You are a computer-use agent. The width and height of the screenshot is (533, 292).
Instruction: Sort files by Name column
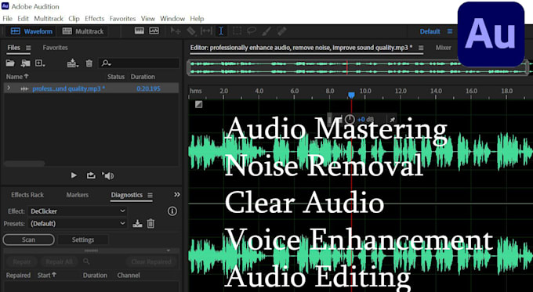tap(17, 77)
